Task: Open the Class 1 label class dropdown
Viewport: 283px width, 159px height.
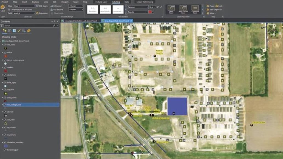Action: [35, 5]
